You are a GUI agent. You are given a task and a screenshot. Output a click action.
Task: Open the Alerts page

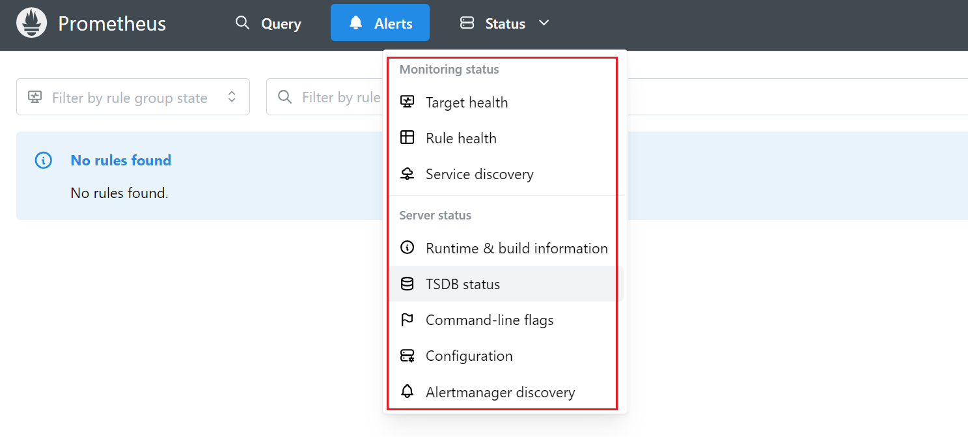(380, 23)
